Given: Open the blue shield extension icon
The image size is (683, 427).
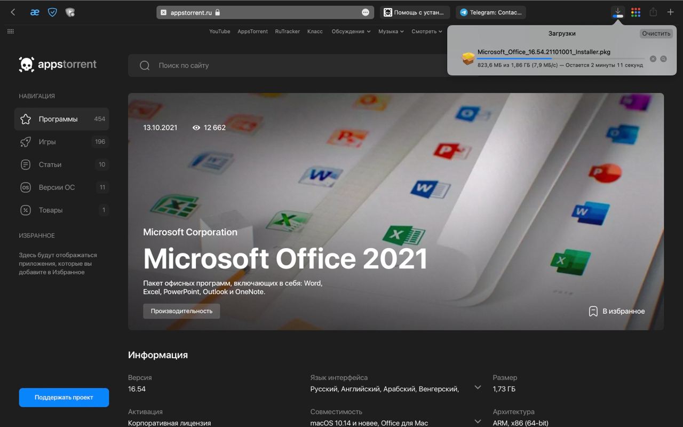Looking at the screenshot, I should (x=52, y=12).
